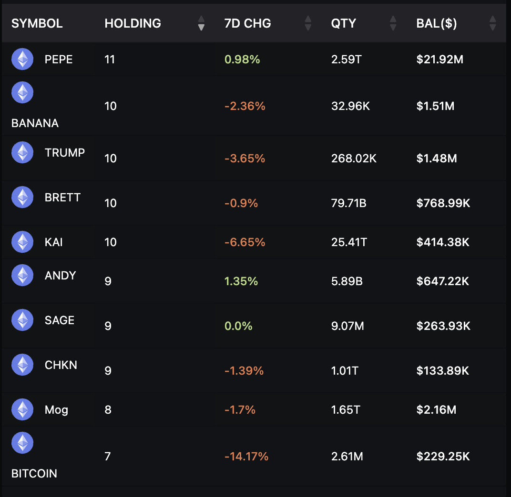511x497 pixels.
Task: Select the $1.51M balance cell
Action: point(435,106)
